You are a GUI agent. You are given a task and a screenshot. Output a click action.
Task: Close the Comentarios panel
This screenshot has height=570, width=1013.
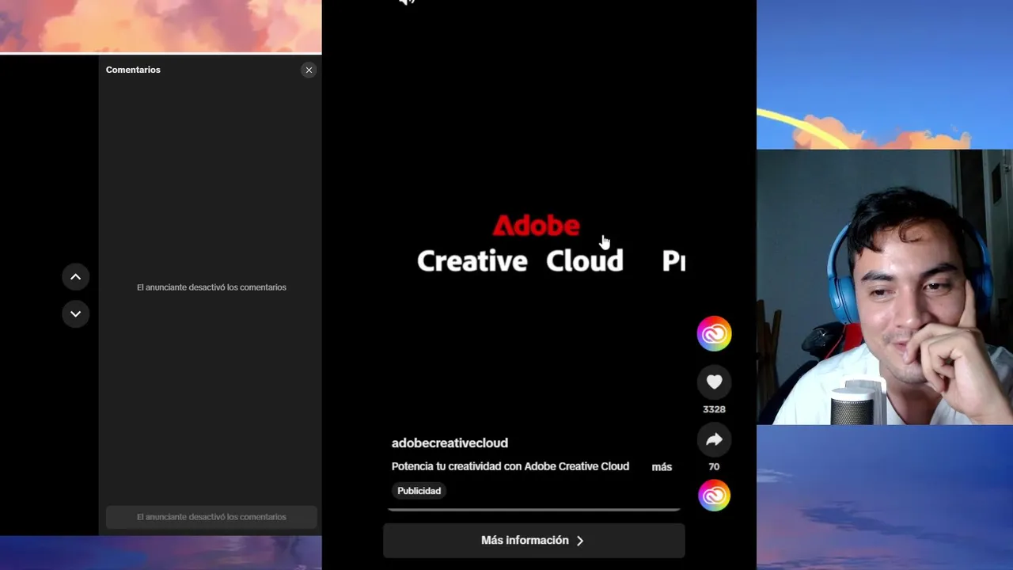[x=309, y=70]
